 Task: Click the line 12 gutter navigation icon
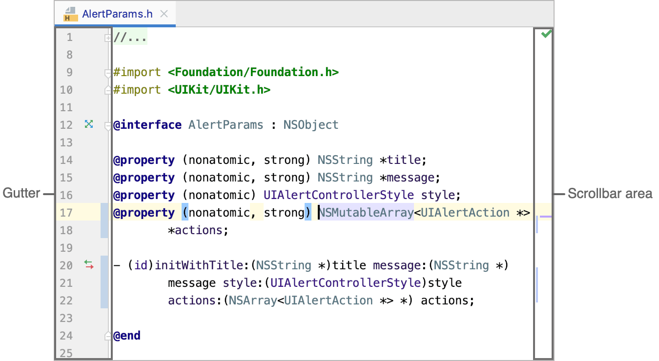88,124
